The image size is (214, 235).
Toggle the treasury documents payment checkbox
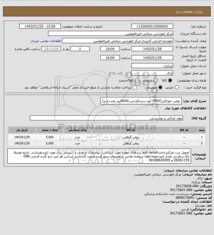point(135,87)
